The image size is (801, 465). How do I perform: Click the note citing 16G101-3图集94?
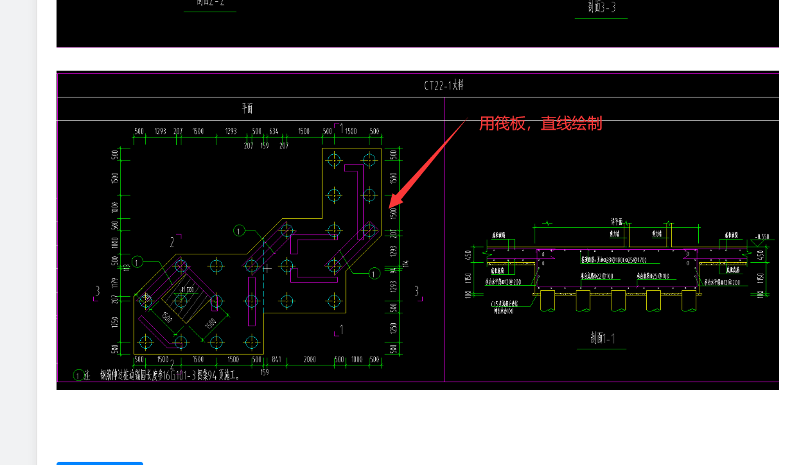coord(170,376)
